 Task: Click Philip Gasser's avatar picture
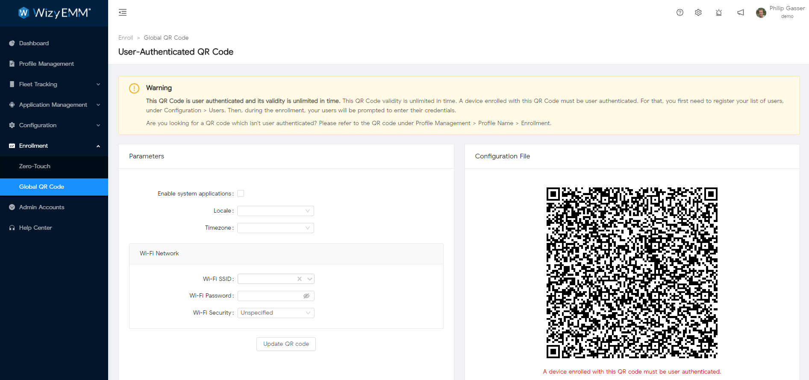point(761,13)
